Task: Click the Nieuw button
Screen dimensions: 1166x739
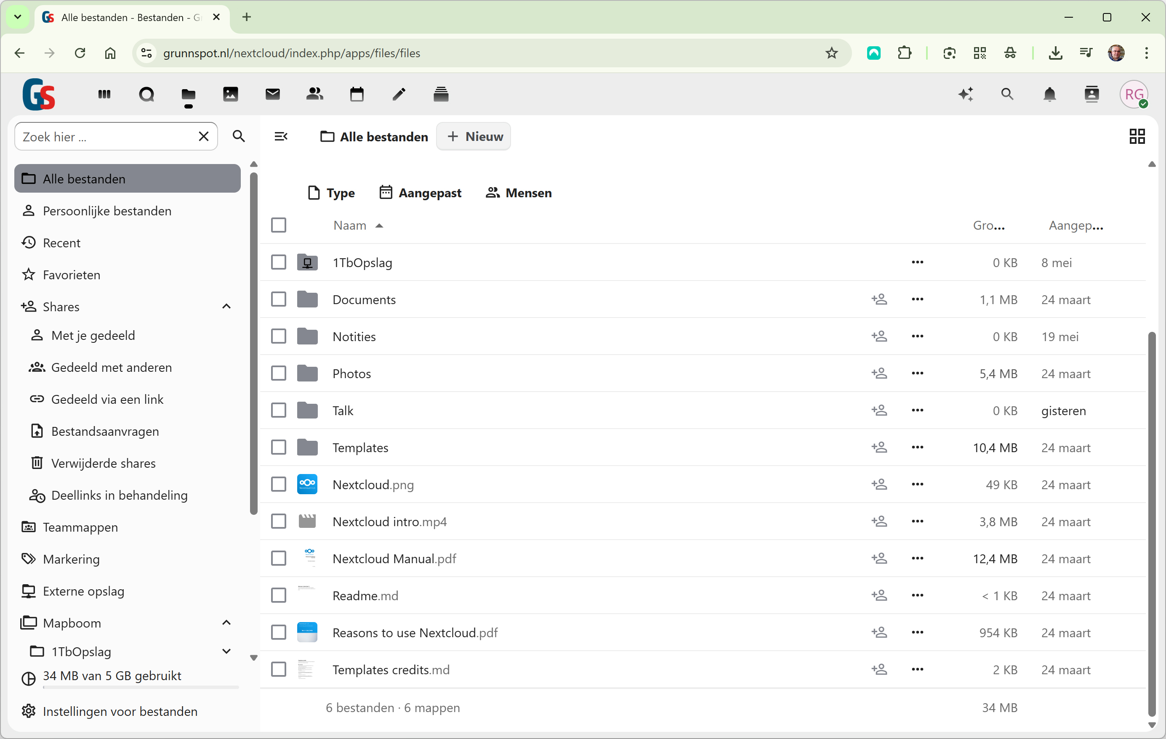Action: 474,136
